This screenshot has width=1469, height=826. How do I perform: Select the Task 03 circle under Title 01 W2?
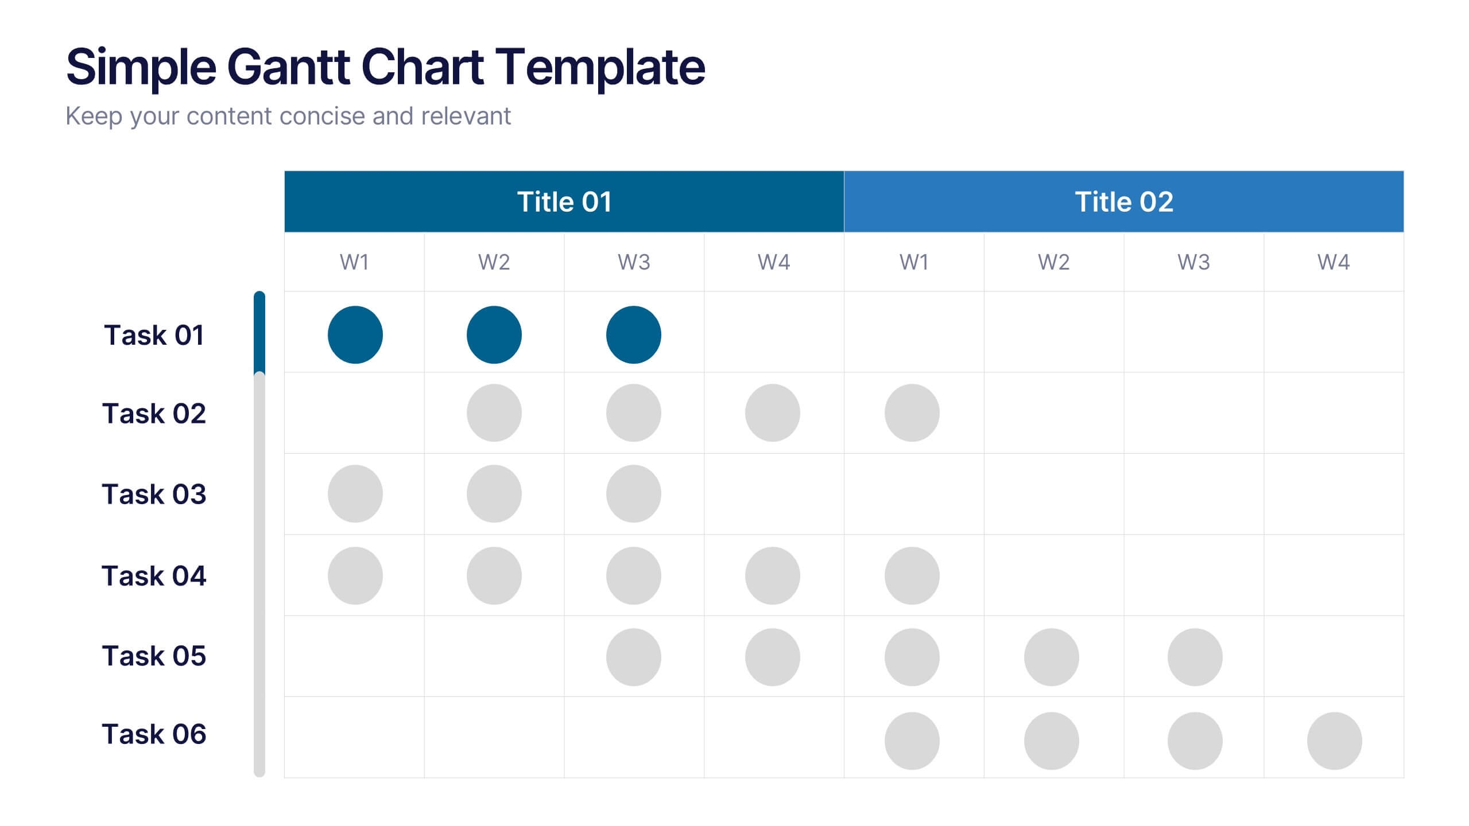tap(494, 494)
